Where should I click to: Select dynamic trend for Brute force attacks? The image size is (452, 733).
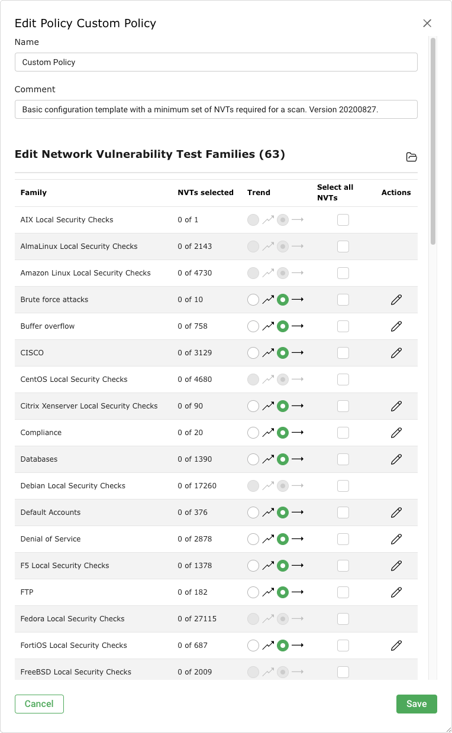(253, 300)
